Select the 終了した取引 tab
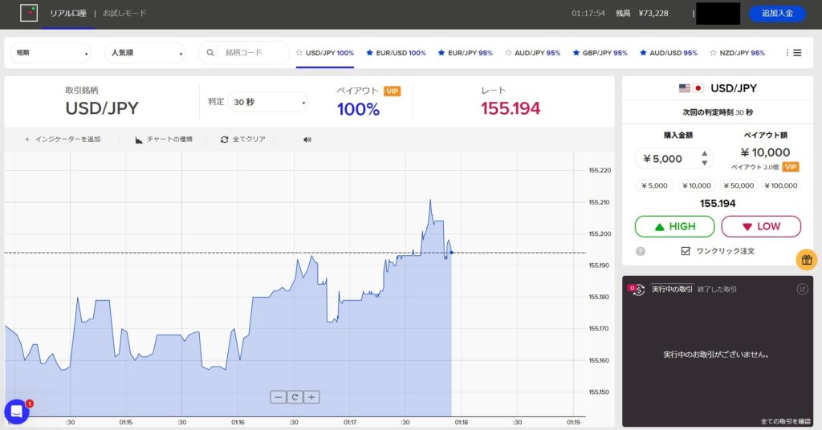The width and height of the screenshot is (822, 430). 717,289
